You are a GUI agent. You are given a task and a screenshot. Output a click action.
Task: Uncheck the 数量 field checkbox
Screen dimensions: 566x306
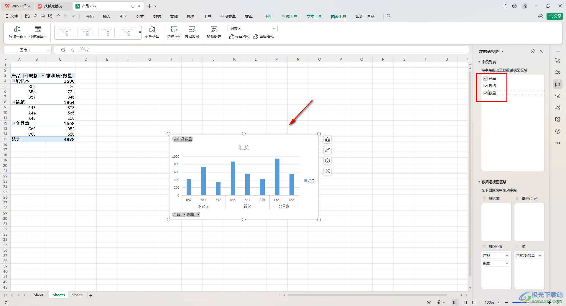(x=486, y=93)
